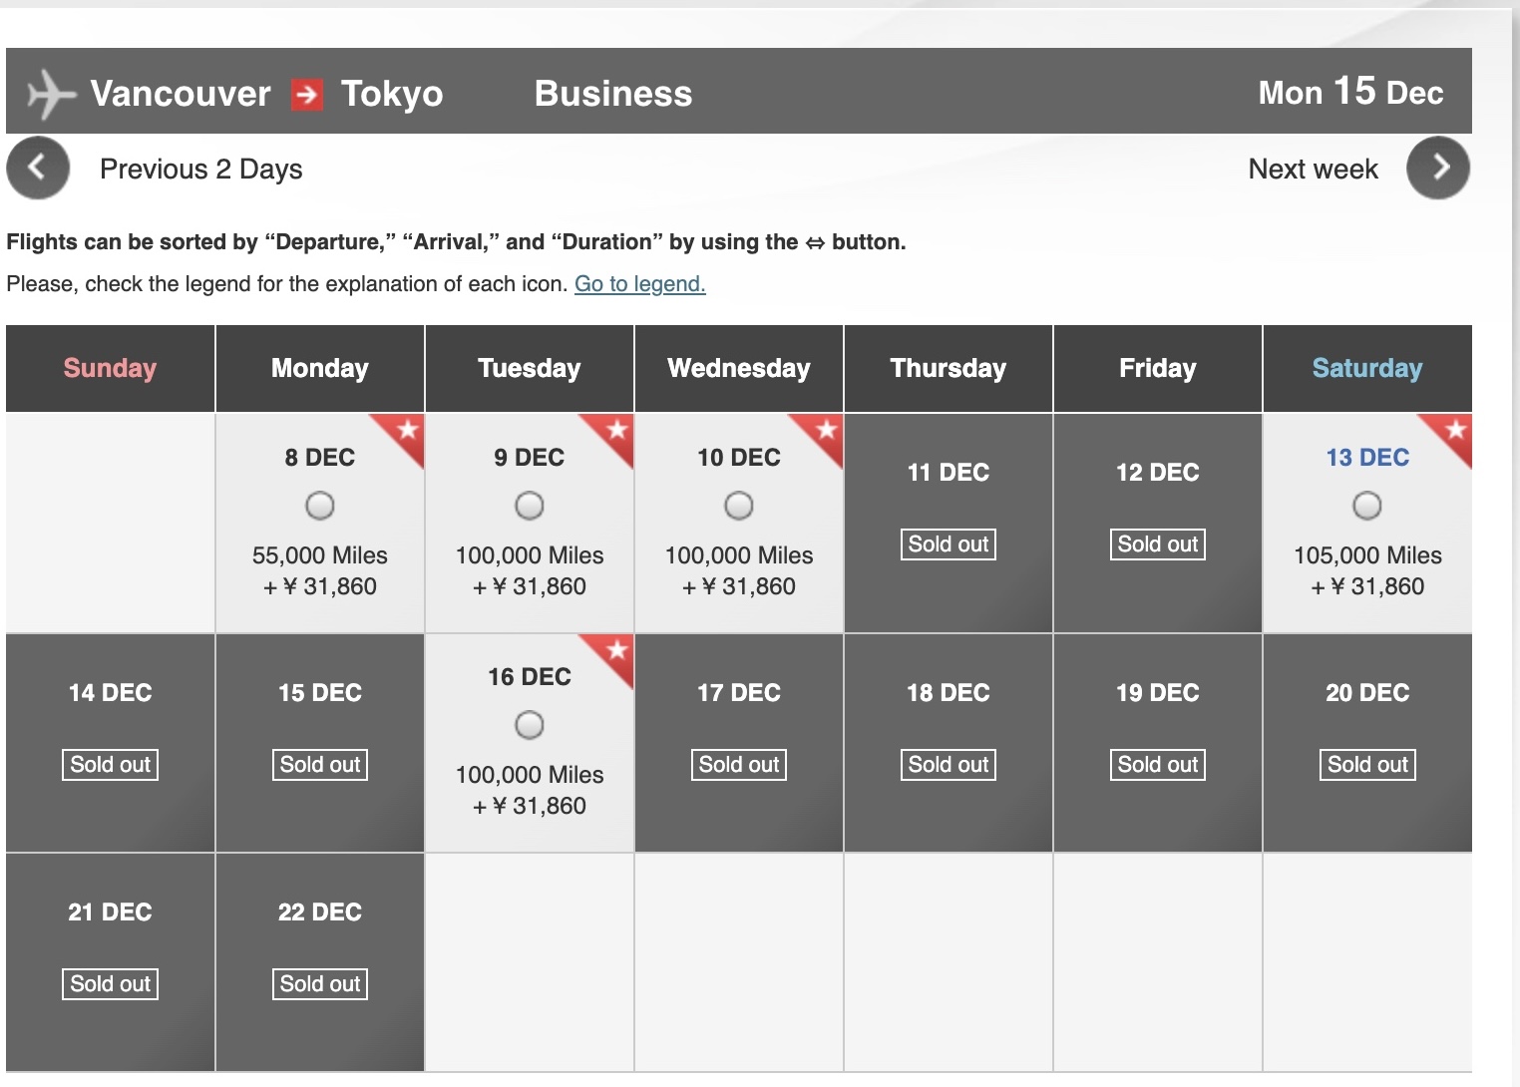Click the star ribbon on 13 DEC
The height and width of the screenshot is (1087, 1520).
tap(1455, 431)
